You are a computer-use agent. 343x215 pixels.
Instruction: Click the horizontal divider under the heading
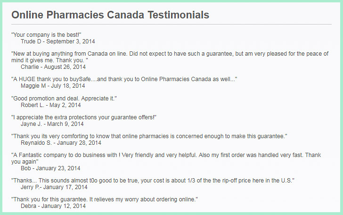171,25
